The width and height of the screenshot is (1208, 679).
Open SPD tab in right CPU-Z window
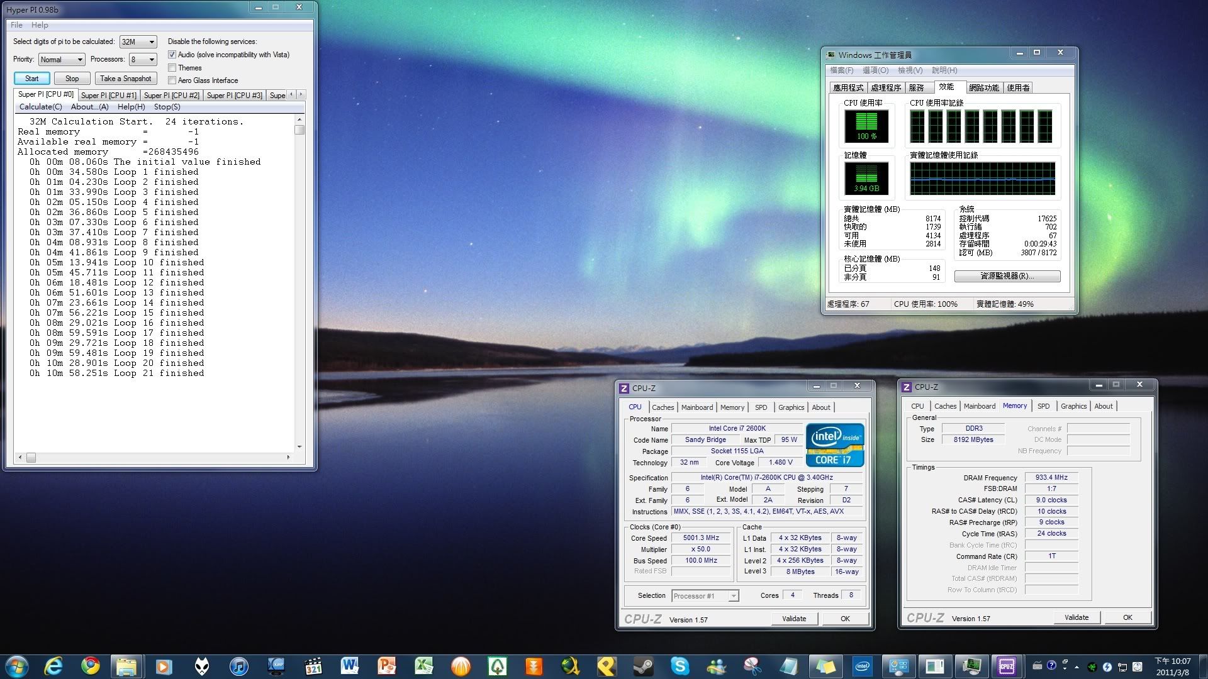coord(1043,406)
